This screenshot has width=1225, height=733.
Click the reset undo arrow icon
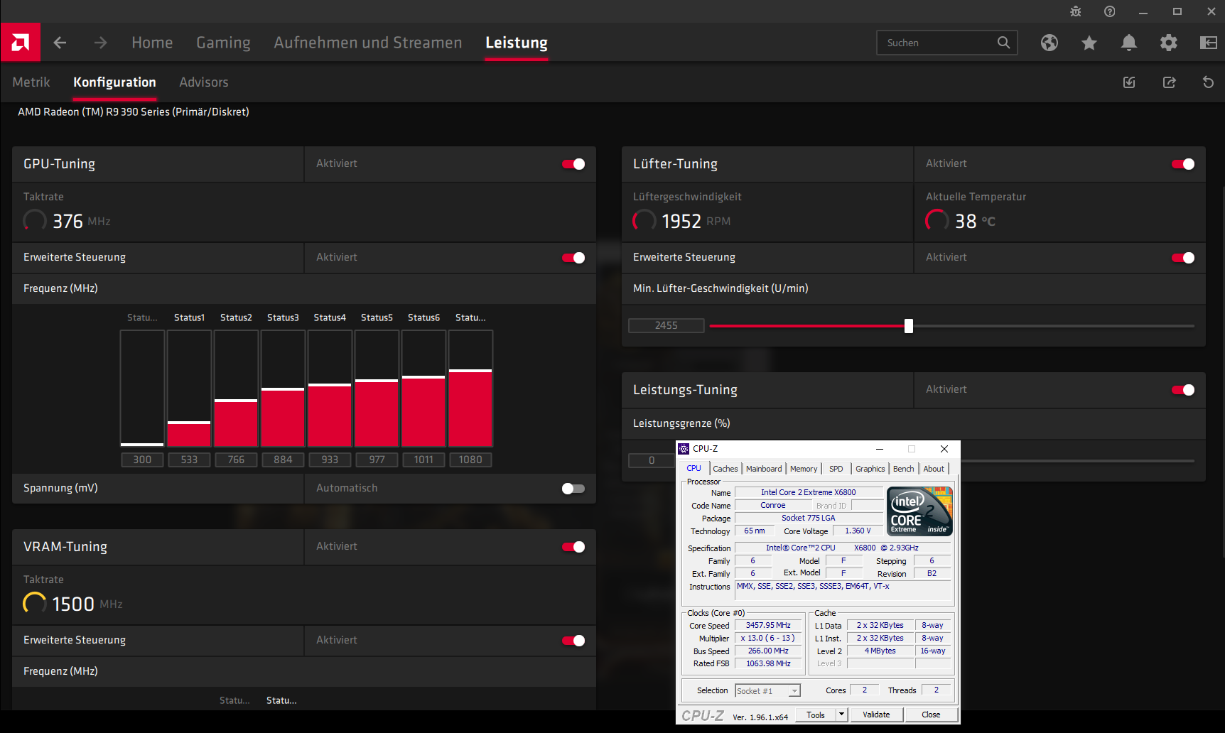point(1208,82)
